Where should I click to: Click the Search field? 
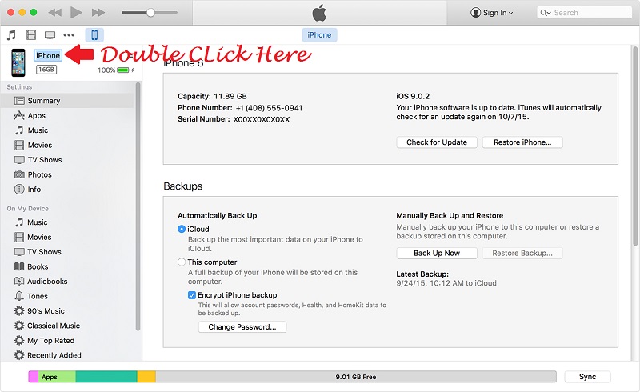tap(584, 13)
